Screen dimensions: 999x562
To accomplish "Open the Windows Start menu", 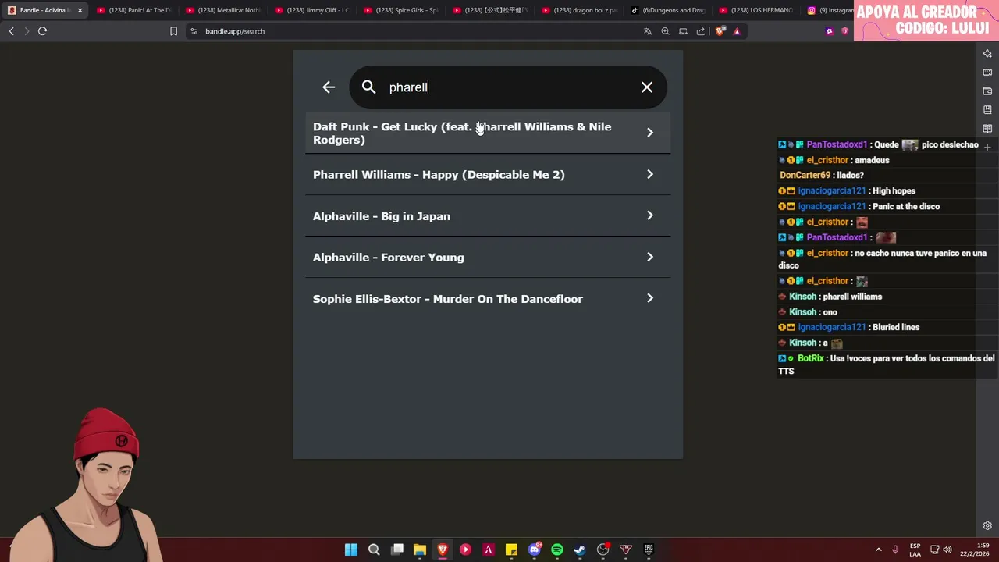I will tap(351, 550).
